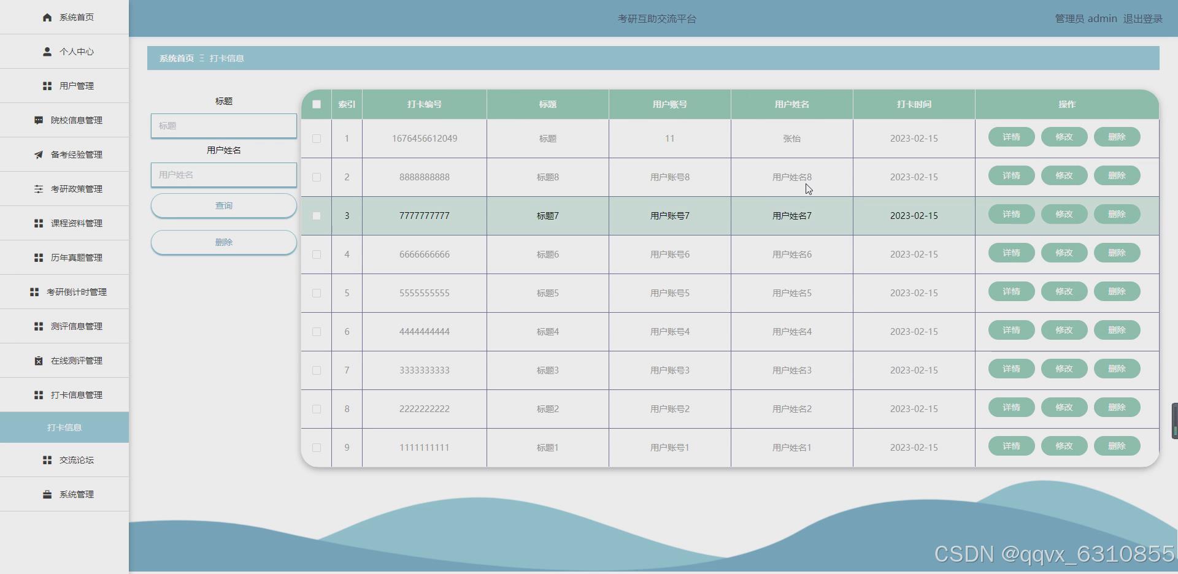Check the row with 打卡编号 1111111111
This screenshot has height=574, width=1178.
tap(317, 448)
